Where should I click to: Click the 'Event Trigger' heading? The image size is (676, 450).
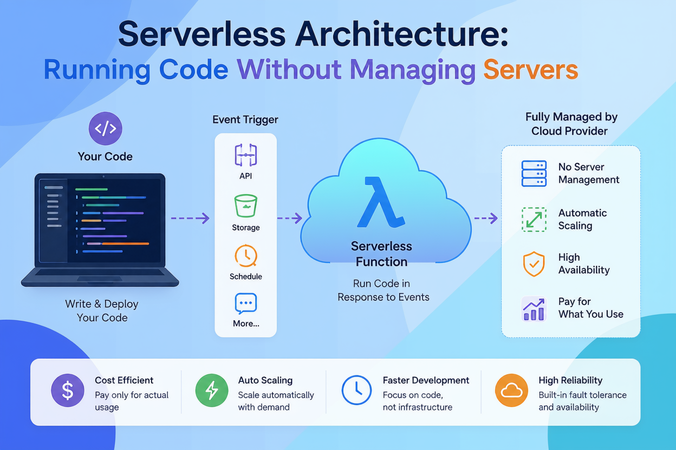point(245,120)
